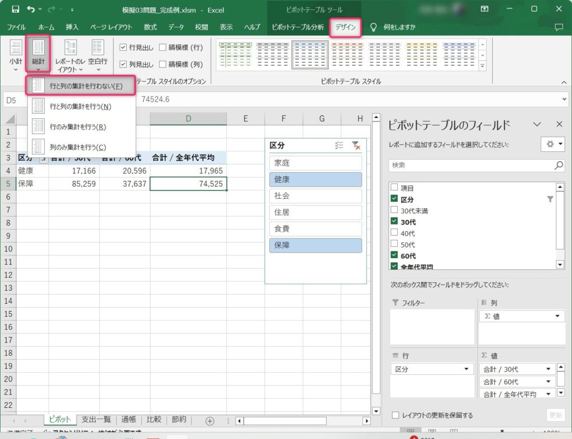Screen dimensions: 572x439
Task: Switch to the ピボットテーブル分析 tab
Action: point(297,27)
